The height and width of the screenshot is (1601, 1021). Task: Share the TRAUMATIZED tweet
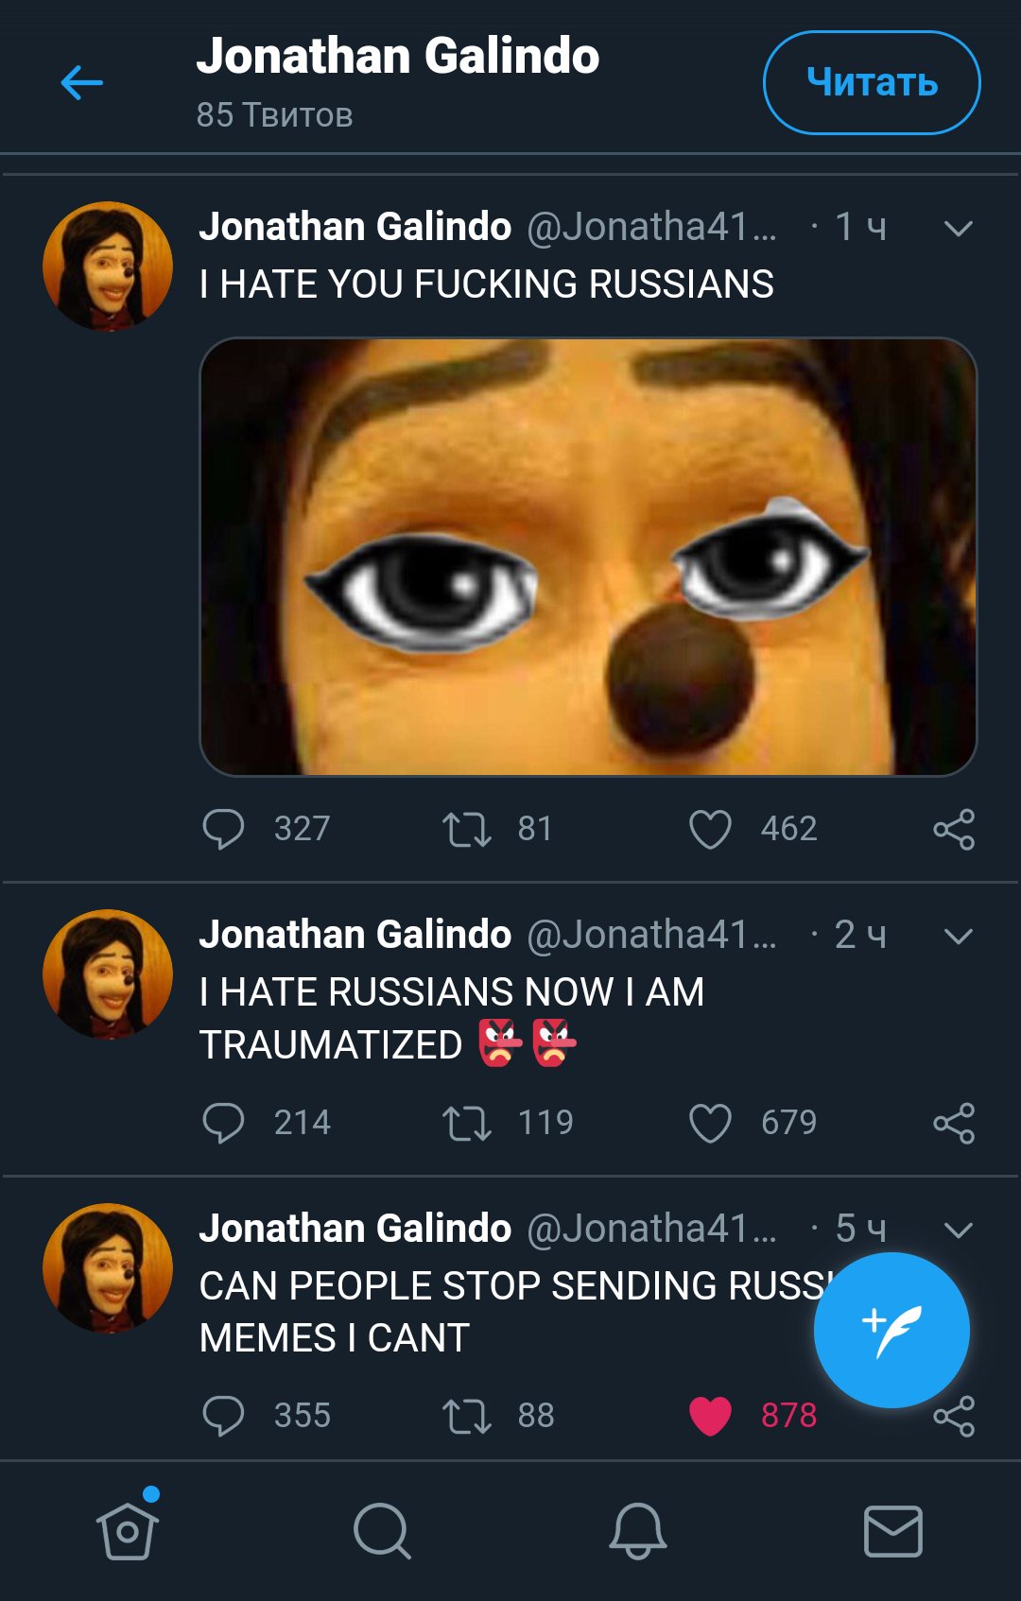tap(953, 1123)
